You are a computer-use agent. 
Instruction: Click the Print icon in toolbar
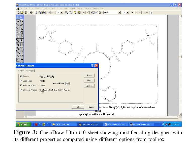click(31, 12)
